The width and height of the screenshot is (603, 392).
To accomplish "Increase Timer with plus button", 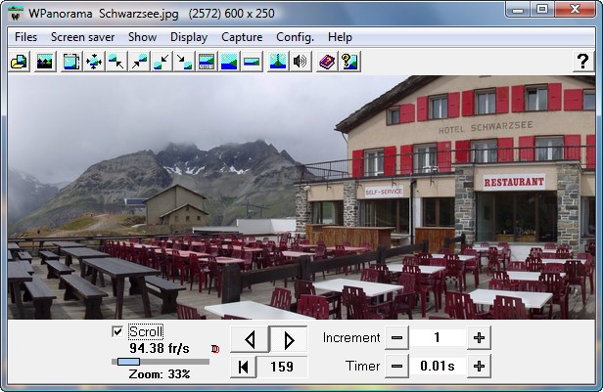I will [479, 367].
